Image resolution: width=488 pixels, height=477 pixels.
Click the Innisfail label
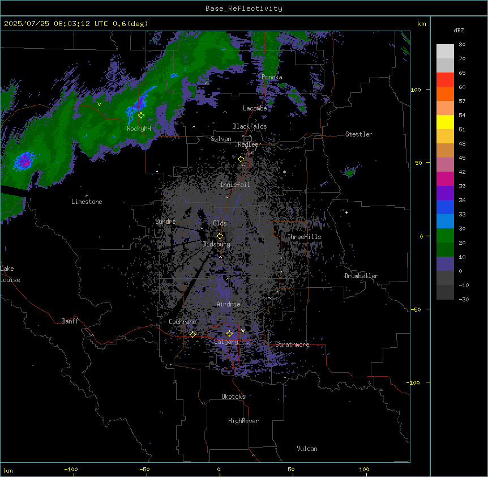235,185
